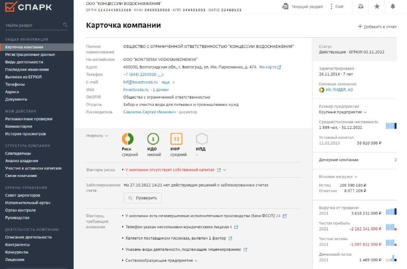This screenshot has height=269, width=407.
Task: Click "На карте" map link
Action: [268, 67]
